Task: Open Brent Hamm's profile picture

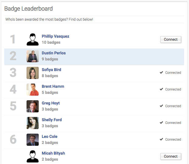Action: coord(33,90)
